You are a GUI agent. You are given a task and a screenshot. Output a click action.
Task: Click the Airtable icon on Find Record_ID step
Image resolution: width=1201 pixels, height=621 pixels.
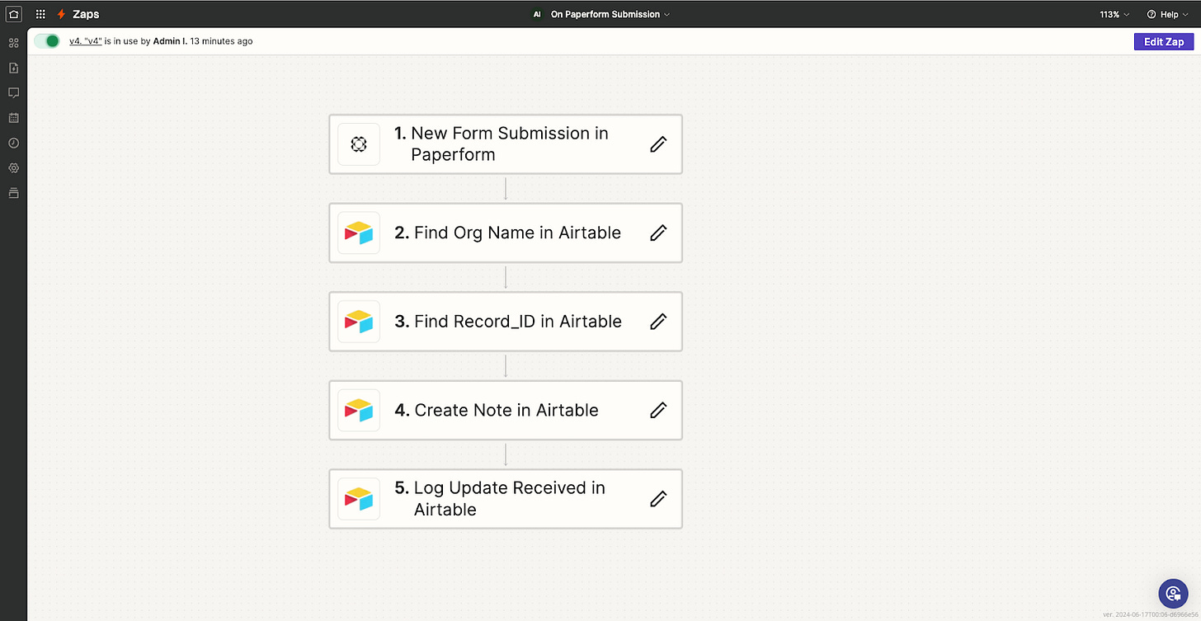click(359, 322)
